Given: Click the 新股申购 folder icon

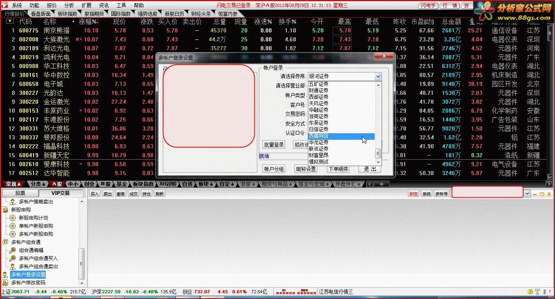Looking at the screenshot, I should pos(5,209).
